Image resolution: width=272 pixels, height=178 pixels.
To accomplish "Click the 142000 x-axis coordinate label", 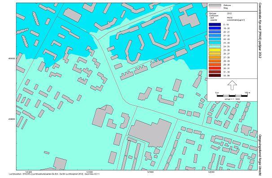I will (211, 172).
